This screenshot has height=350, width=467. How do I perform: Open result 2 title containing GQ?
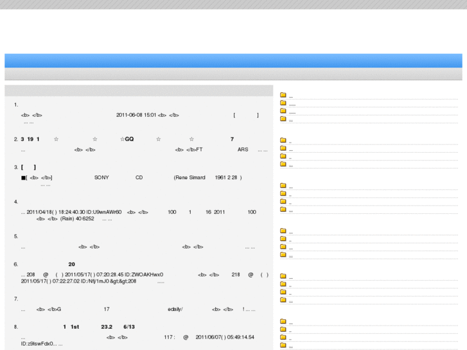(x=127, y=139)
